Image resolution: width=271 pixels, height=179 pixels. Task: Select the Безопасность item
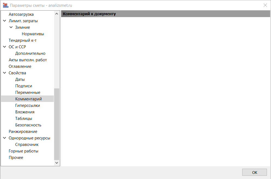pos(28,125)
